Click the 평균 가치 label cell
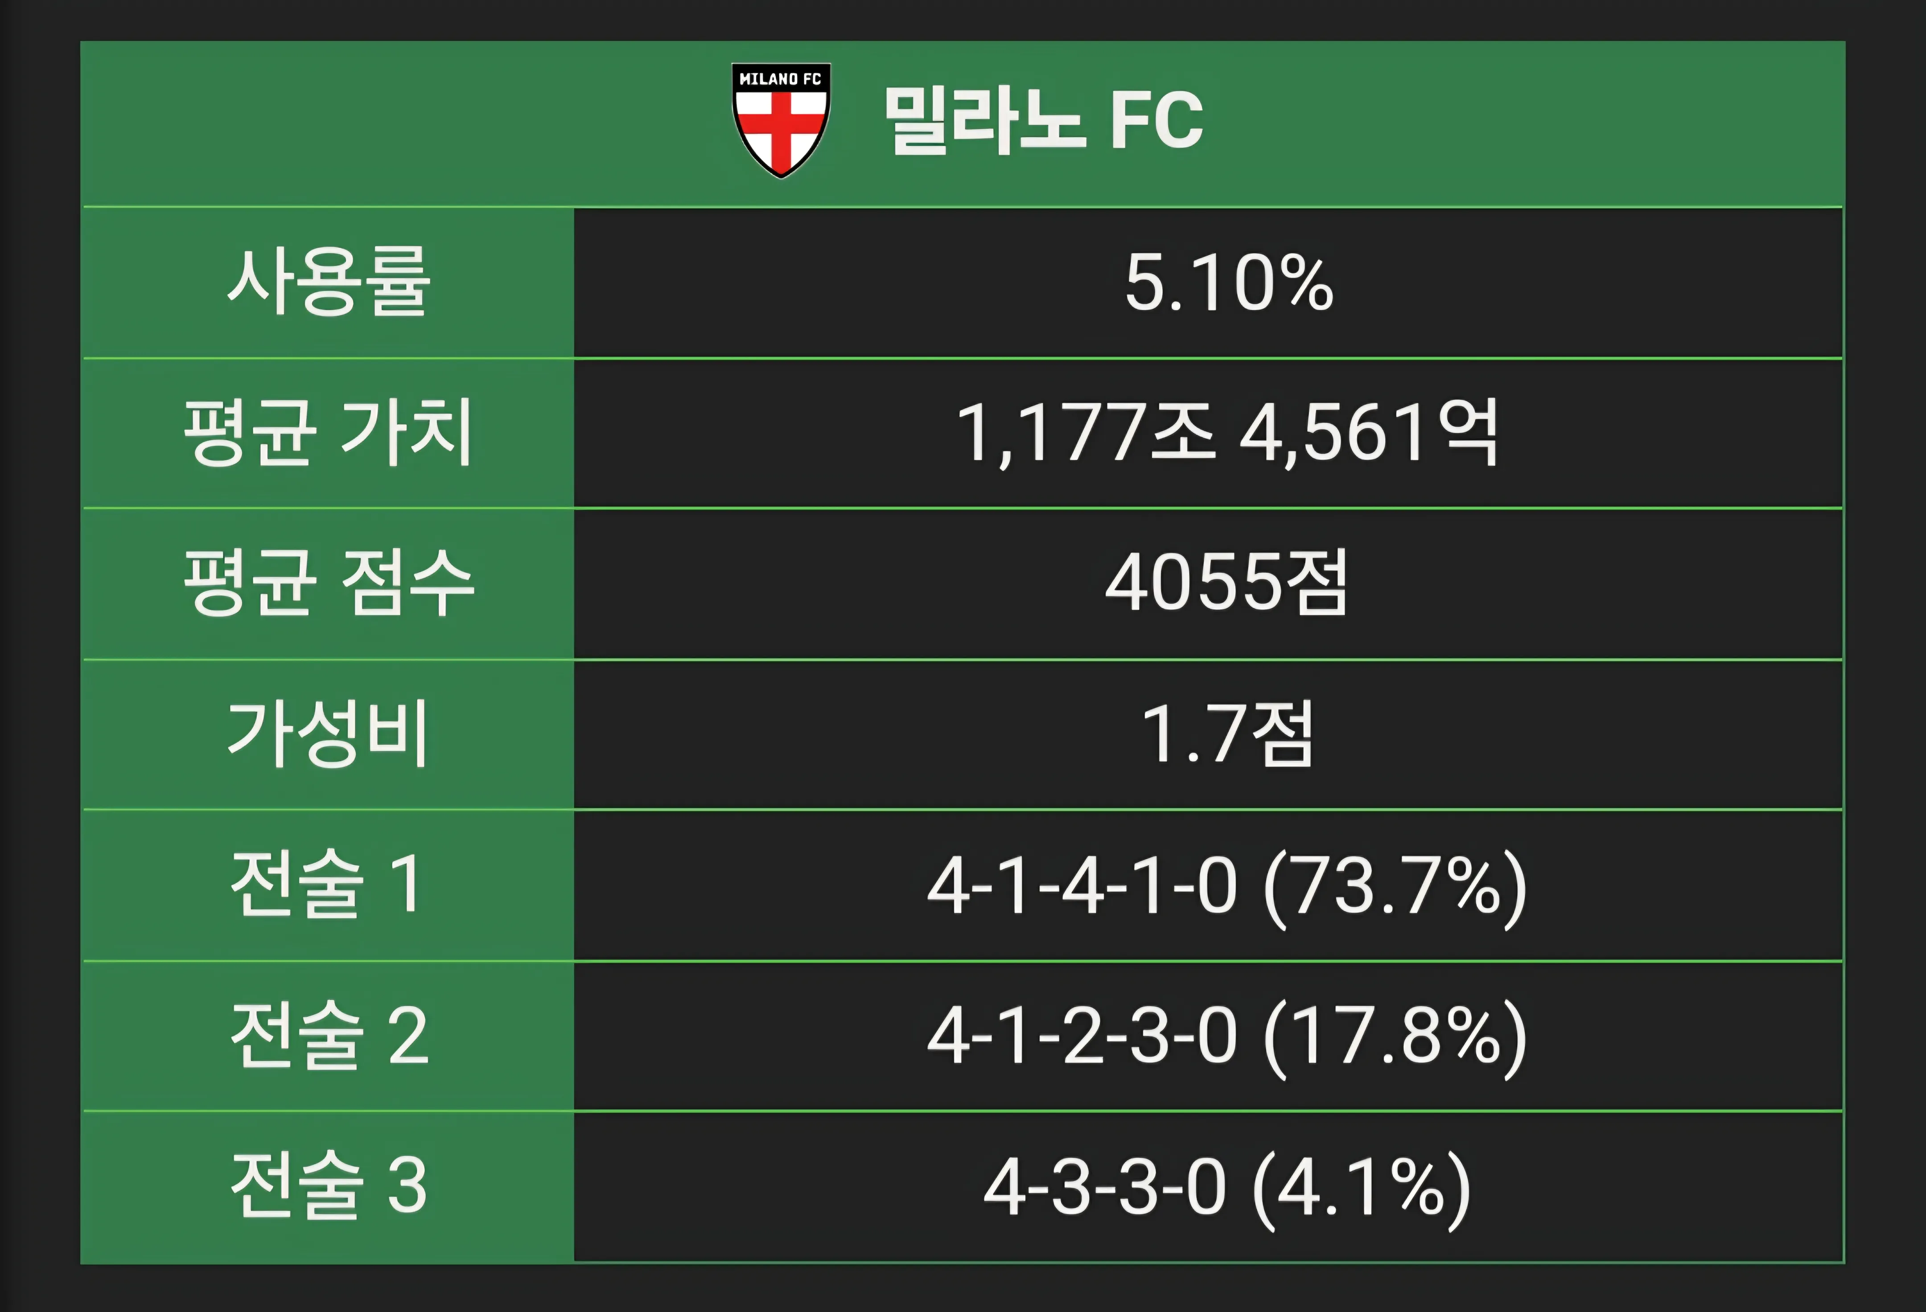The image size is (1926, 1312). [328, 433]
